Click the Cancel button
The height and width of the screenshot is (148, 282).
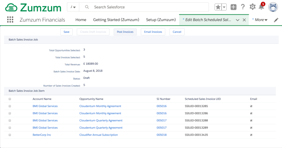(x=177, y=32)
